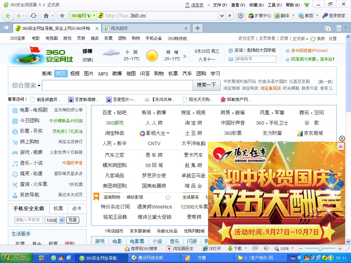Image resolution: width=351 pixels, height=263 pixels.
Task: Close the 阳光超市 popup advertisement
Action: tap(340, 146)
